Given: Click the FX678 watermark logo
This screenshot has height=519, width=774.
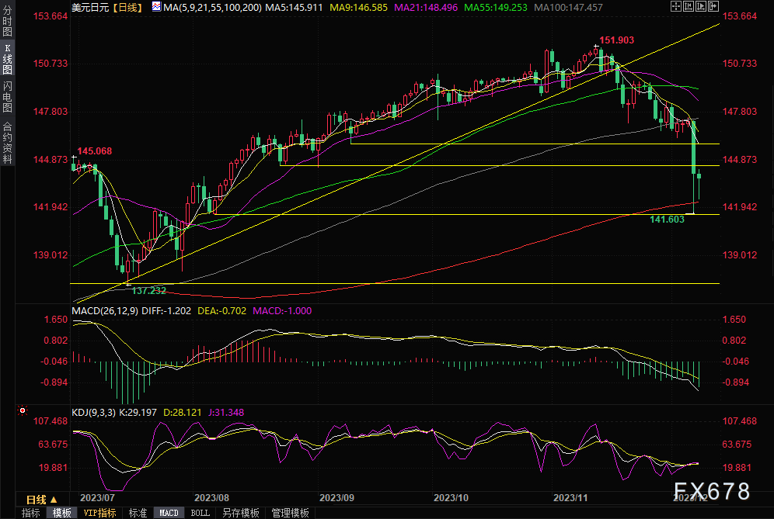Looking at the screenshot, I should (711, 492).
